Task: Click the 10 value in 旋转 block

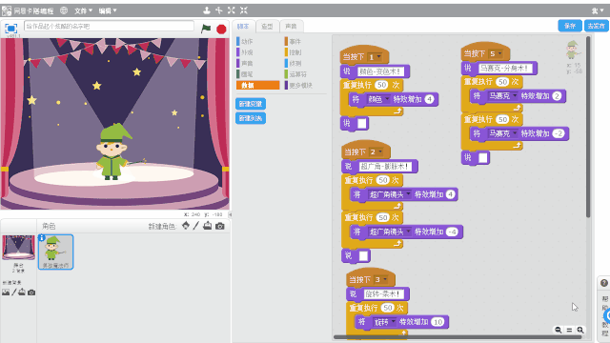Action: (x=438, y=322)
